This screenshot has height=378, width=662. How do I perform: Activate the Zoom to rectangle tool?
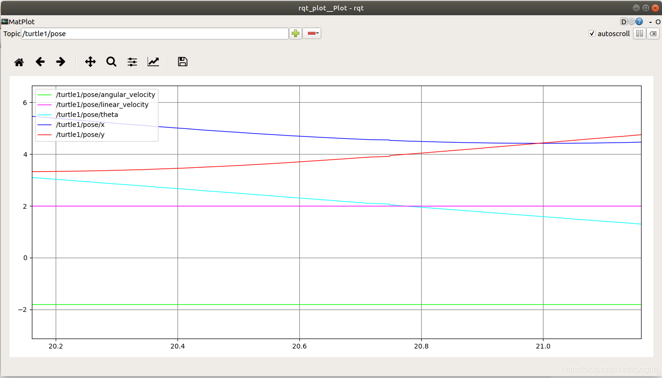click(x=111, y=62)
